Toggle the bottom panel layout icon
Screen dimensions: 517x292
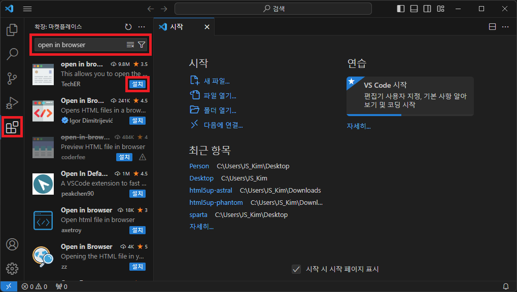click(414, 9)
